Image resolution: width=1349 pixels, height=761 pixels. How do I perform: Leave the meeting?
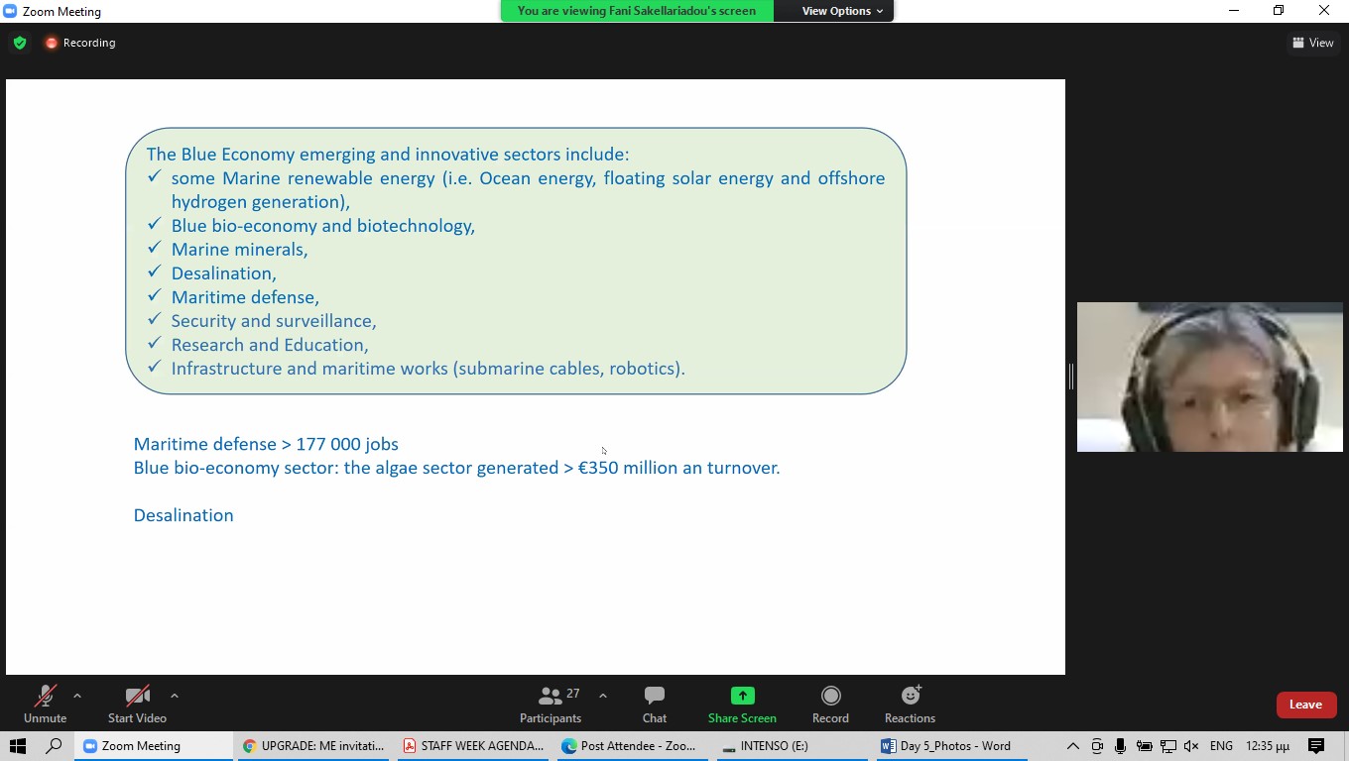1305,705
